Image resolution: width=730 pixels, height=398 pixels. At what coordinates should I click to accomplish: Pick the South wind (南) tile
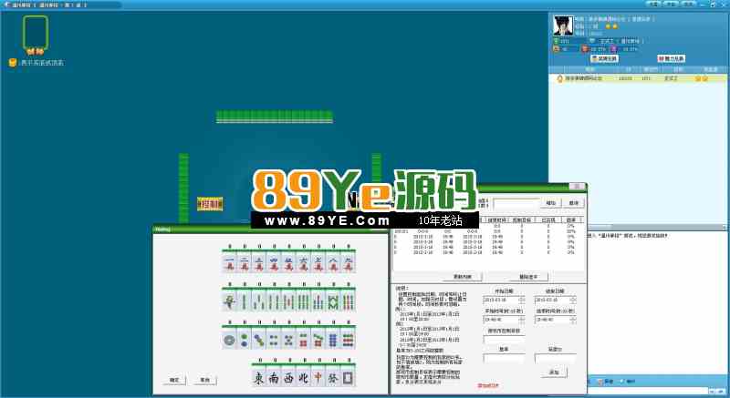(275, 376)
